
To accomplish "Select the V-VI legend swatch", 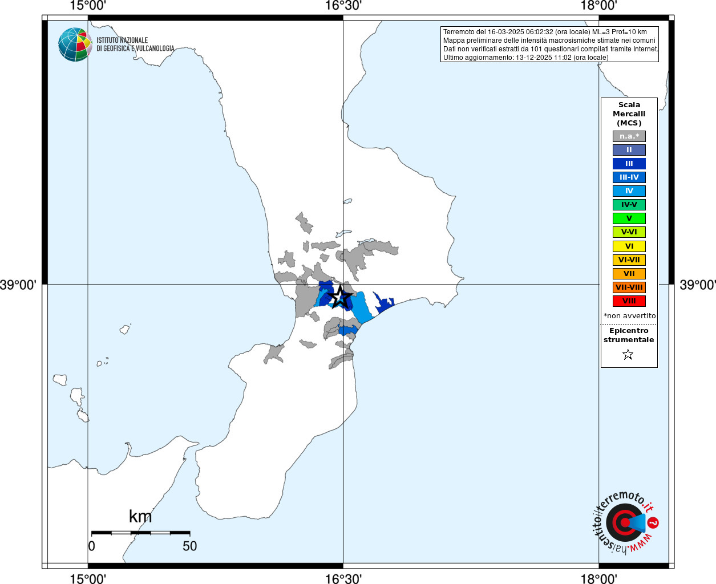I will [629, 232].
